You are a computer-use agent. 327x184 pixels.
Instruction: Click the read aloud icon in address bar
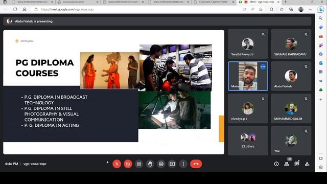(x=253, y=9)
